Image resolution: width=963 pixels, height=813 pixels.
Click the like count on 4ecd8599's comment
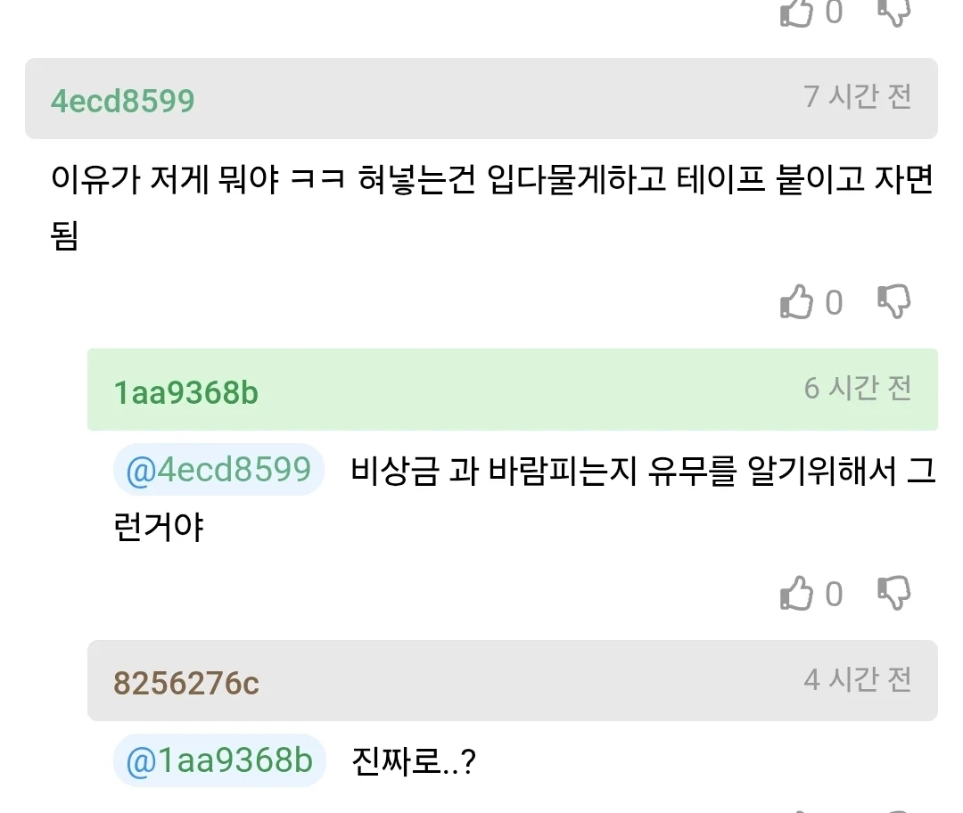pos(834,303)
